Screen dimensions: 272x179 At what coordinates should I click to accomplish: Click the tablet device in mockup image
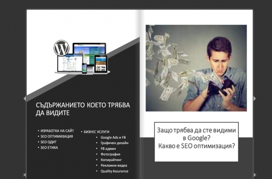(101, 64)
